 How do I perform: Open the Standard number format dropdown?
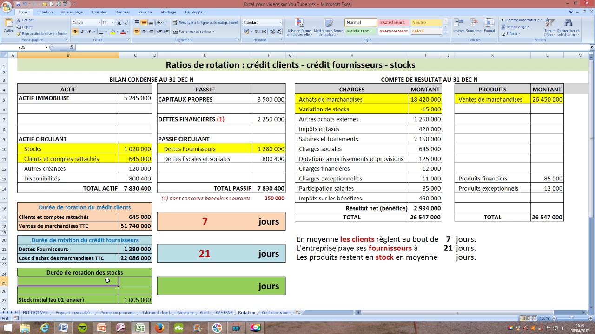click(x=280, y=22)
